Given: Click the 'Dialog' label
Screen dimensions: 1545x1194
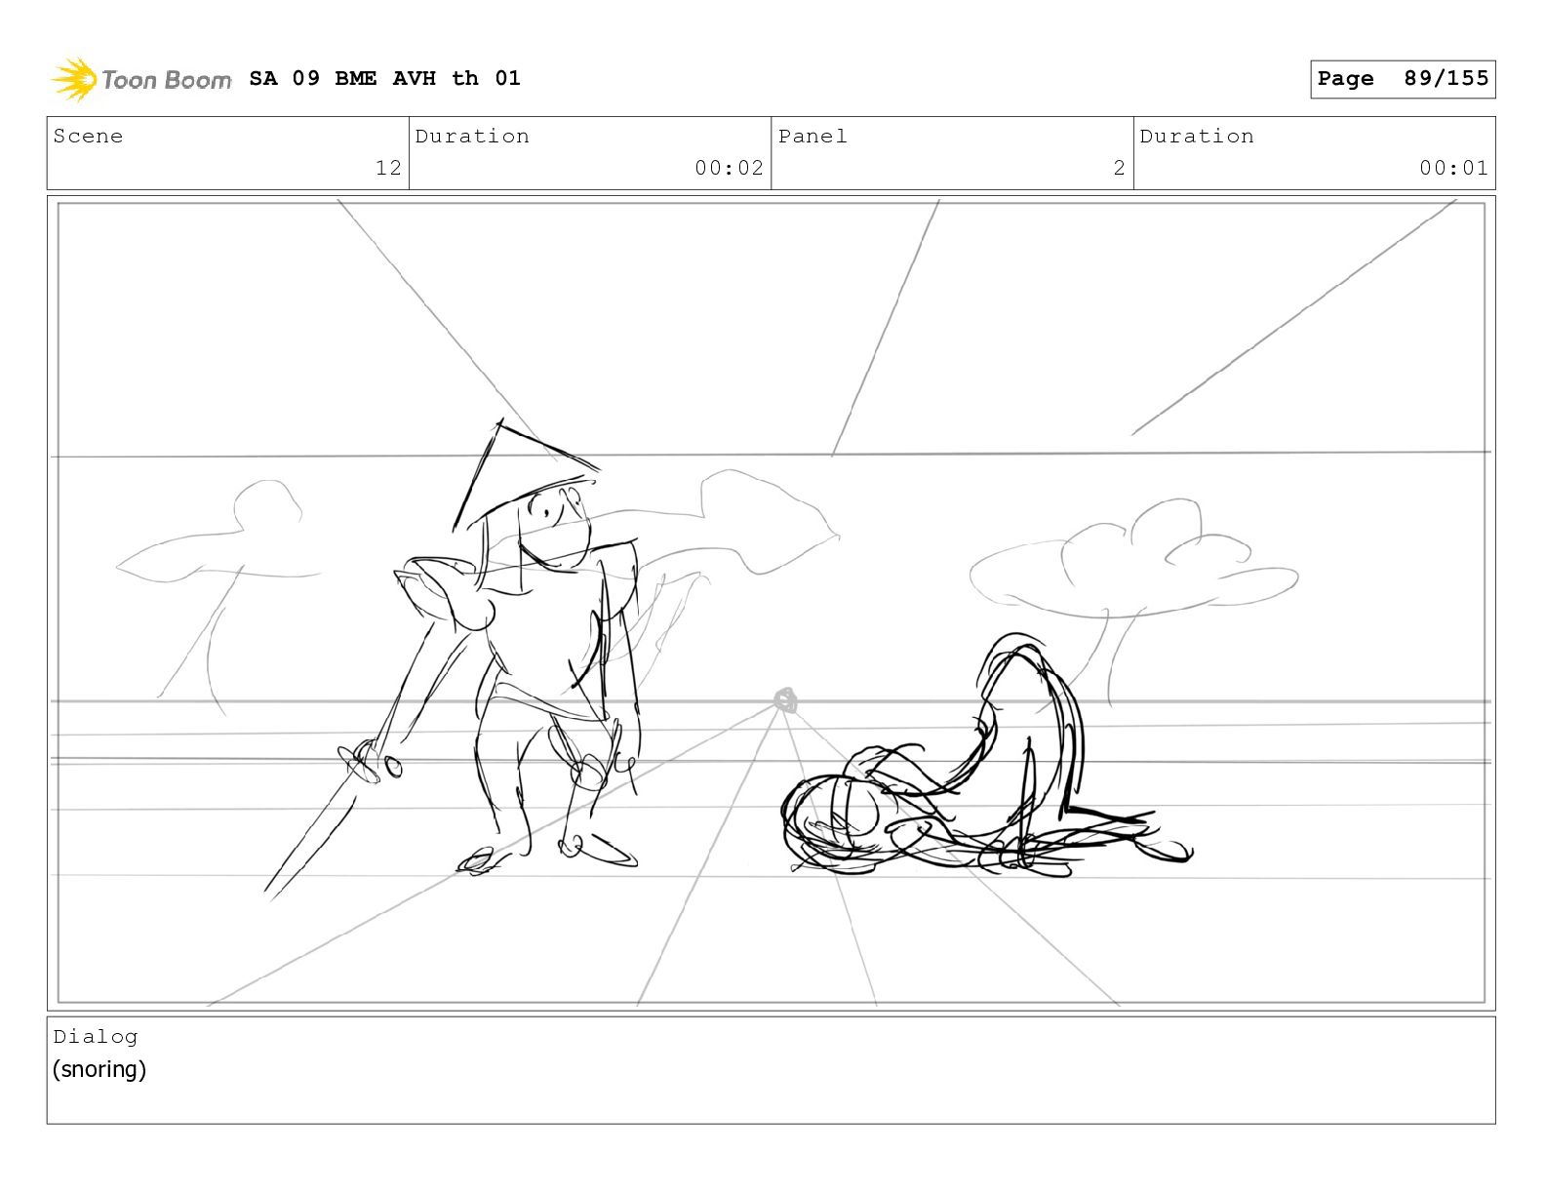Looking at the screenshot, I should (96, 1036).
